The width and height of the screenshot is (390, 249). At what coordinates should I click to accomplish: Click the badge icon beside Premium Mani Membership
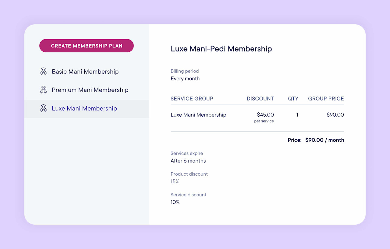point(43,90)
